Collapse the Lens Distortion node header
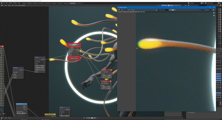Viewport: 222px width, 120px height. click(x=69, y=45)
